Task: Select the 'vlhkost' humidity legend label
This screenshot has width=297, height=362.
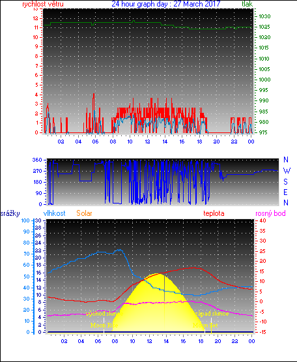Action: (55, 213)
